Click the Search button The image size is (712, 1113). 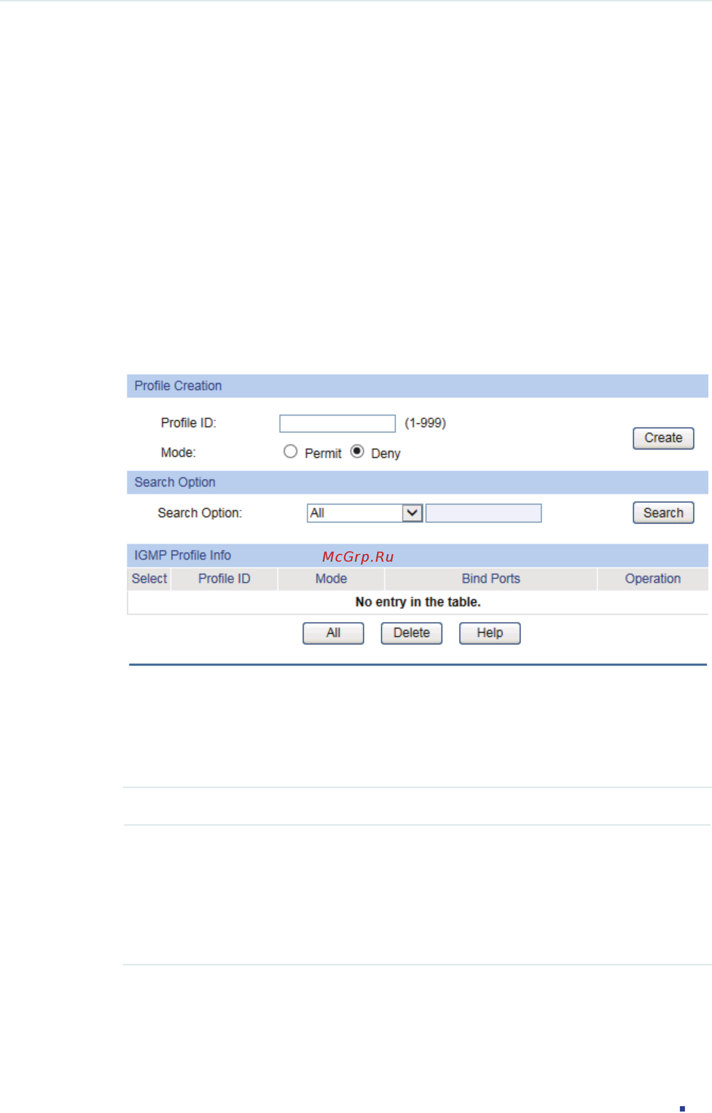pos(663,513)
